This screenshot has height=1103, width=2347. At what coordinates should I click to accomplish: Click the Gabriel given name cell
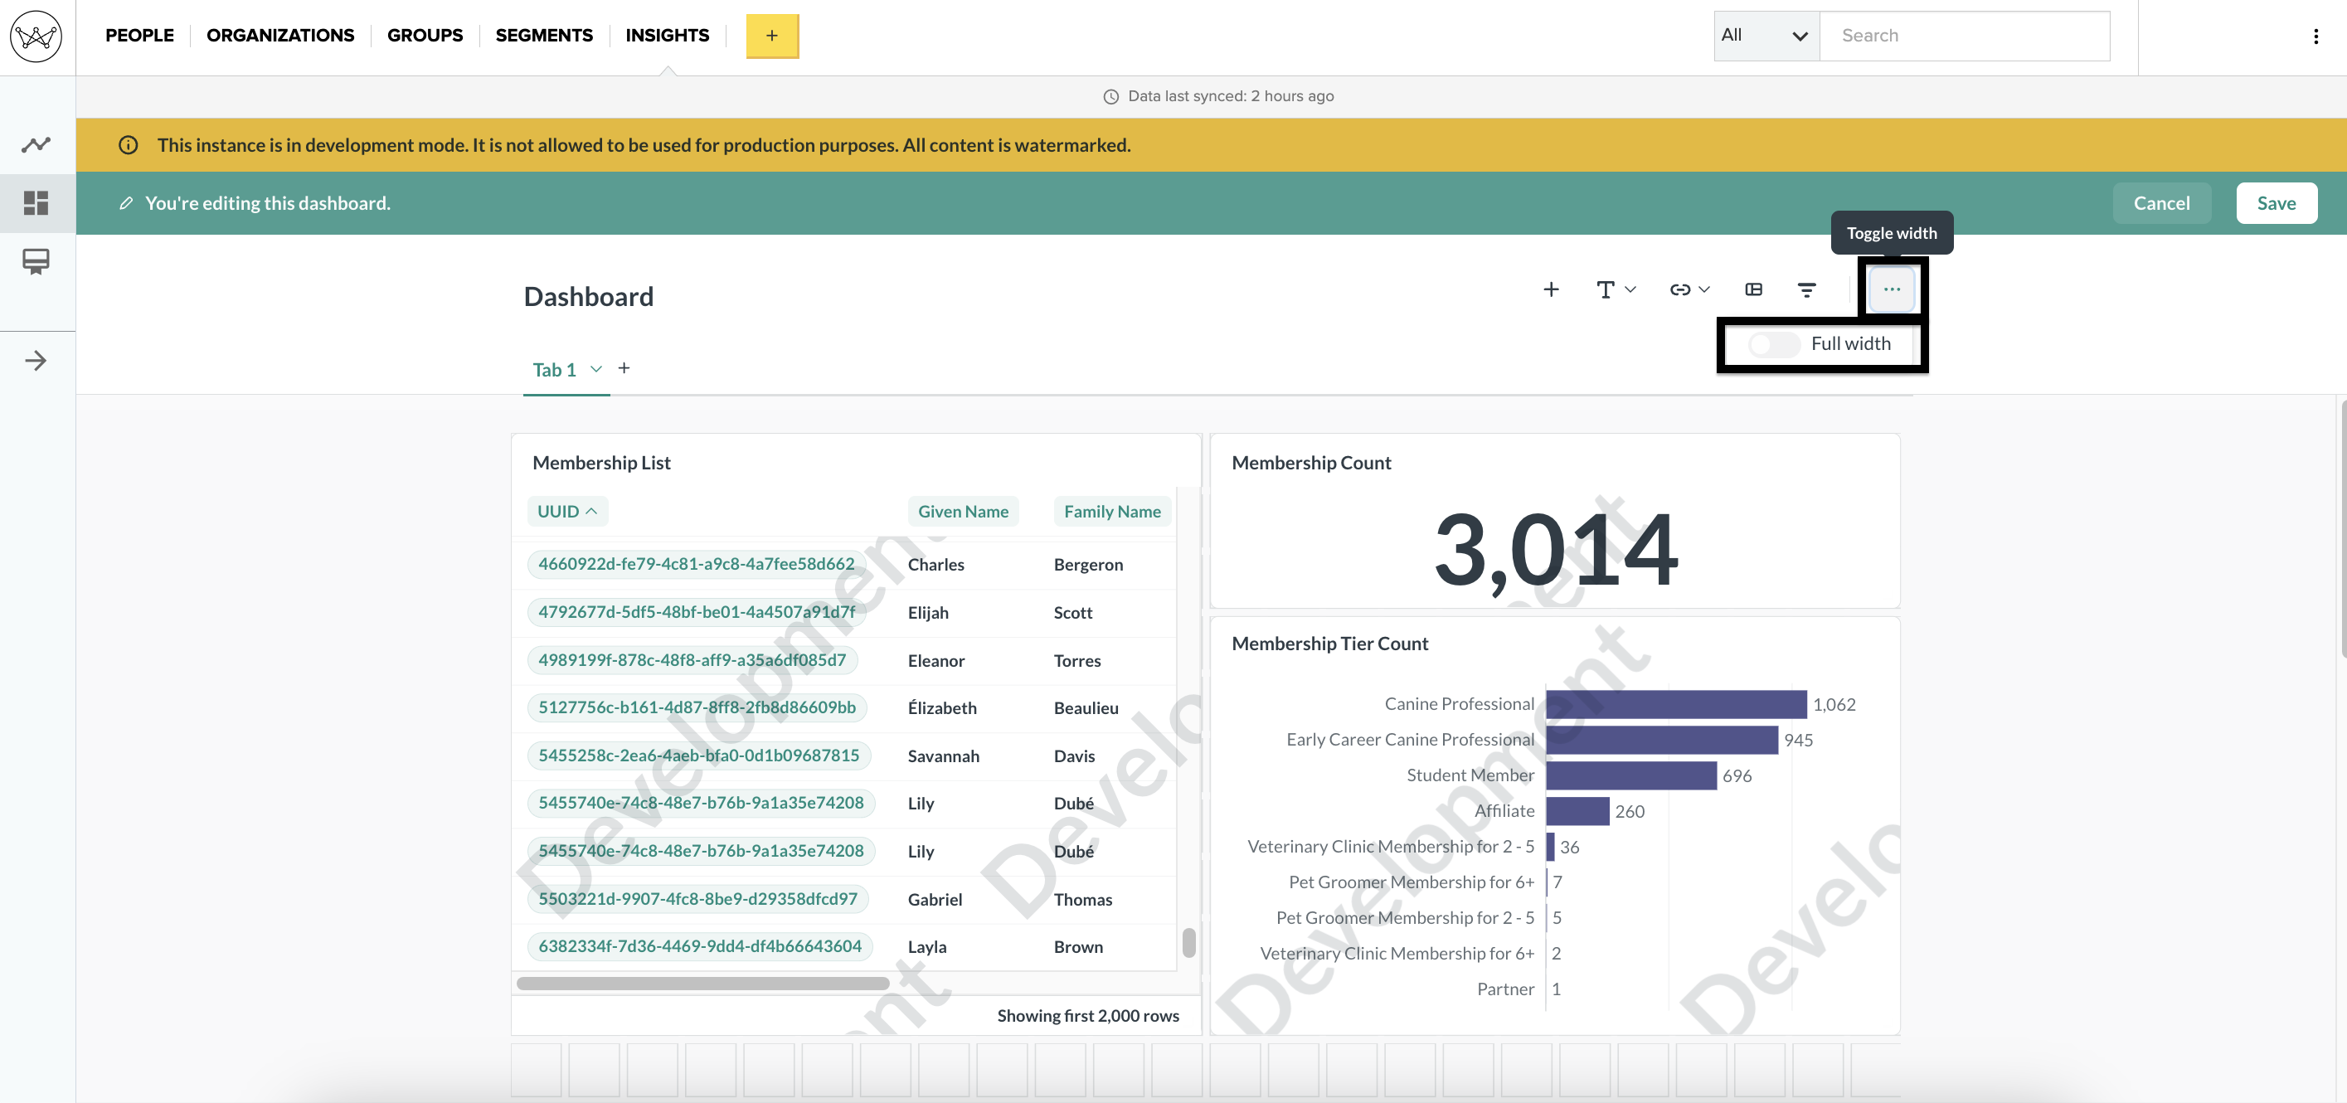935,899
